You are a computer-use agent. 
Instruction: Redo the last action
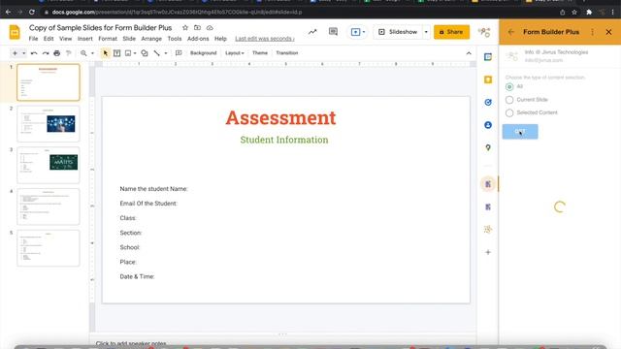[46, 53]
